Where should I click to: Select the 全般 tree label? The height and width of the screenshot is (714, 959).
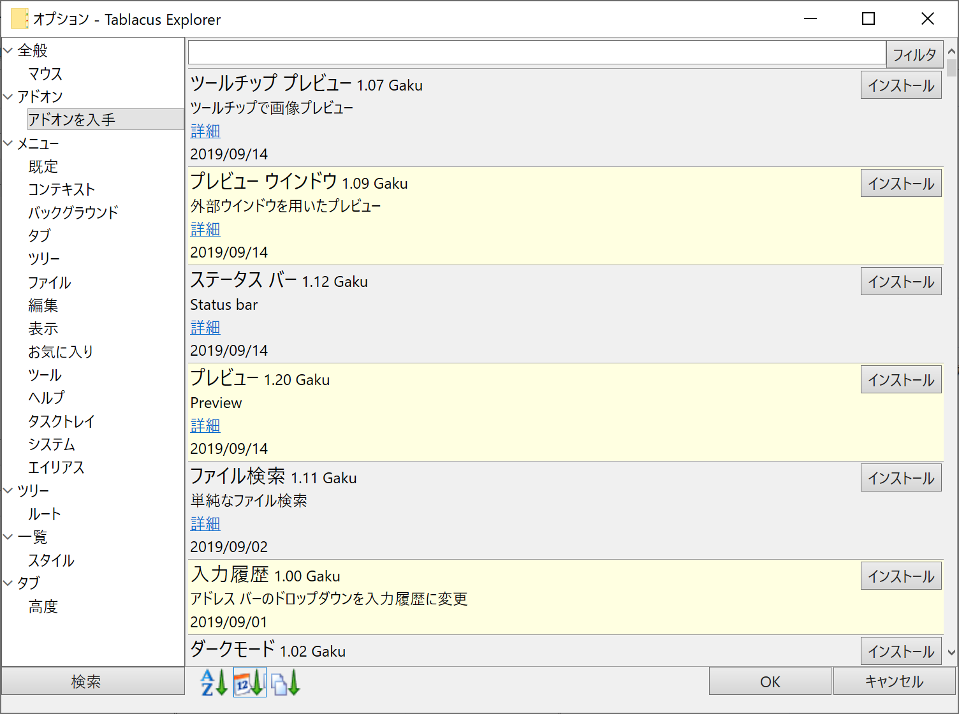33,50
